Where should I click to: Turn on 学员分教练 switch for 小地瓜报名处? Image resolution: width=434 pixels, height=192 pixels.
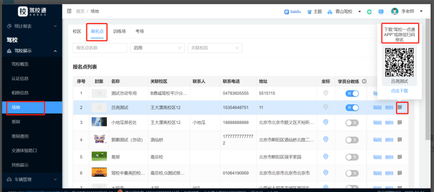point(352,123)
